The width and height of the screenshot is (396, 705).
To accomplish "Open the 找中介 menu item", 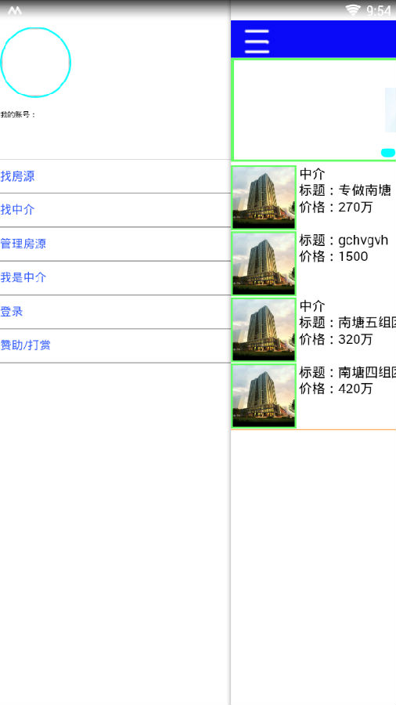I will coord(115,210).
